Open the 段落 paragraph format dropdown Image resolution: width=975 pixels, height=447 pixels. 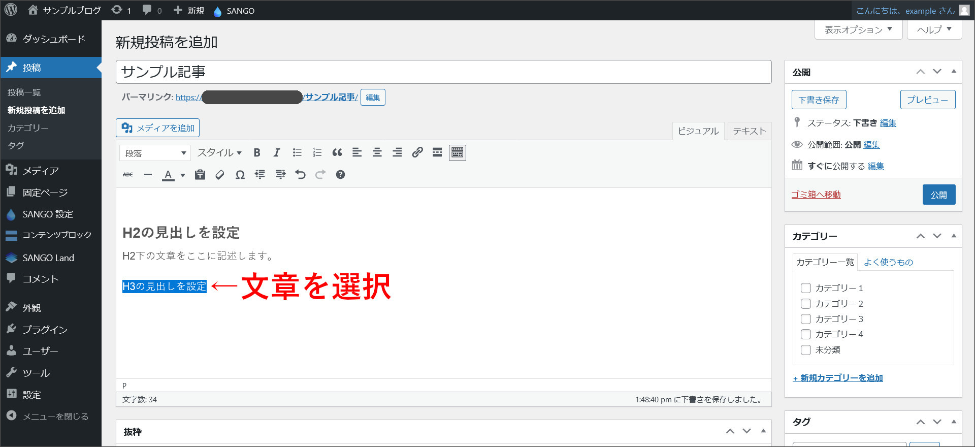coord(155,153)
